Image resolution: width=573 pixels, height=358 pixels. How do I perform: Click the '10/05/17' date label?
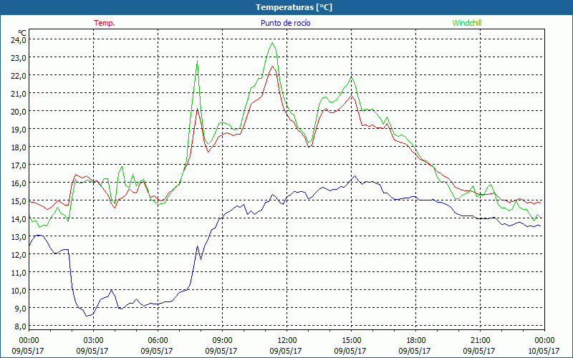click(x=544, y=351)
